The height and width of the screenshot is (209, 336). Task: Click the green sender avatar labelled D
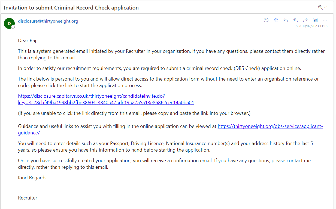[x=9, y=23]
